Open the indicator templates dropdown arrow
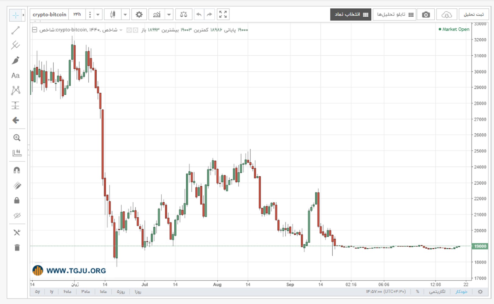Screen dimensions: 494x304 click(x=169, y=14)
